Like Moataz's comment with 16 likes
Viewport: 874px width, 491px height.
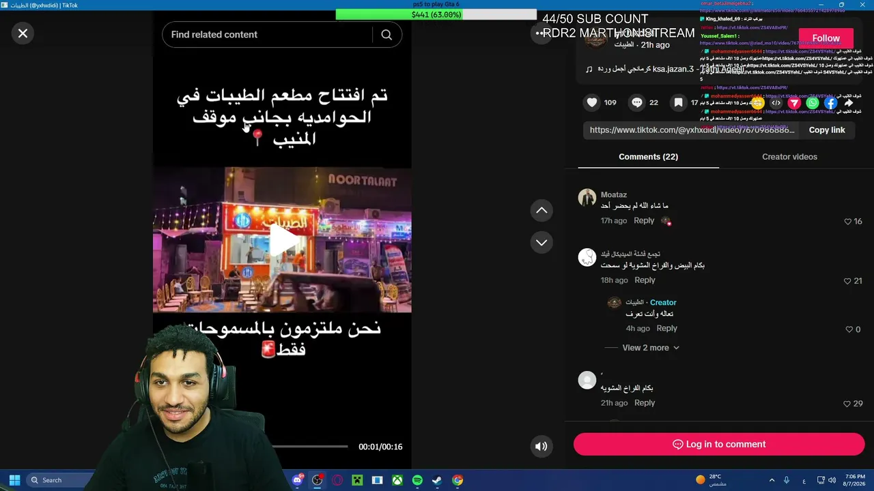pyautogui.click(x=848, y=222)
